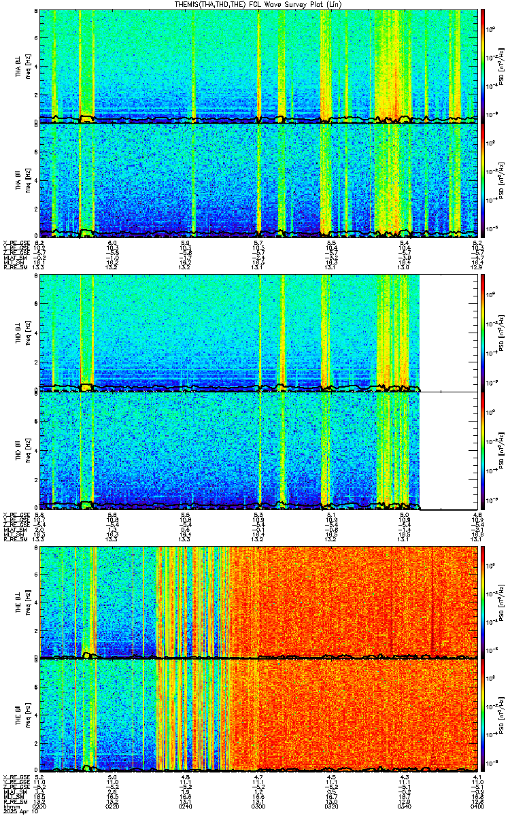
Task: Click the 0220 time tick label
Action: [x=113, y=806]
